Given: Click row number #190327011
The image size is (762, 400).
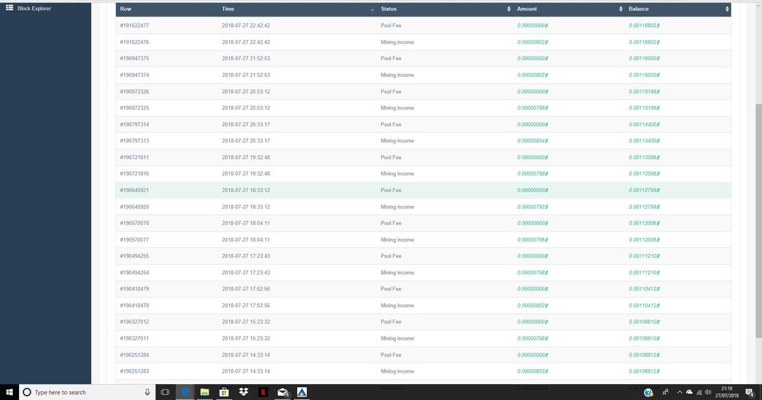Looking at the screenshot, I should 135,339.
